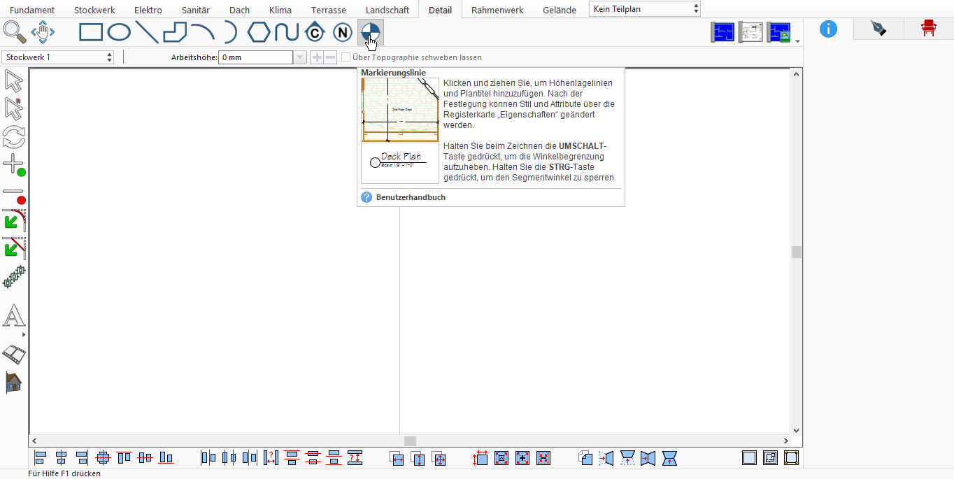Click the Markierungslinie tooltip preview thumbnail
Screen dimensions: 954x479
400,131
